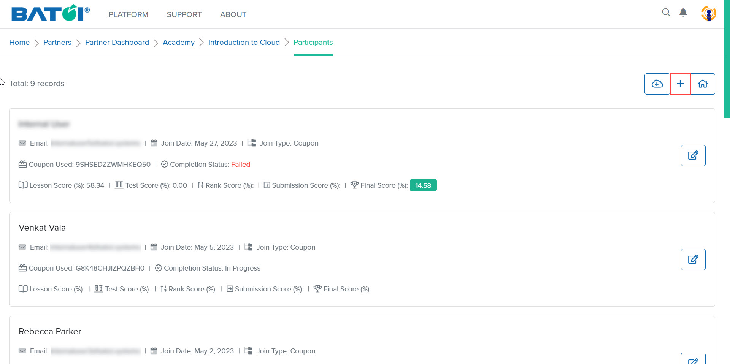The image size is (730, 364).
Task: Click the green page scrollbar thumb
Action: [727, 59]
